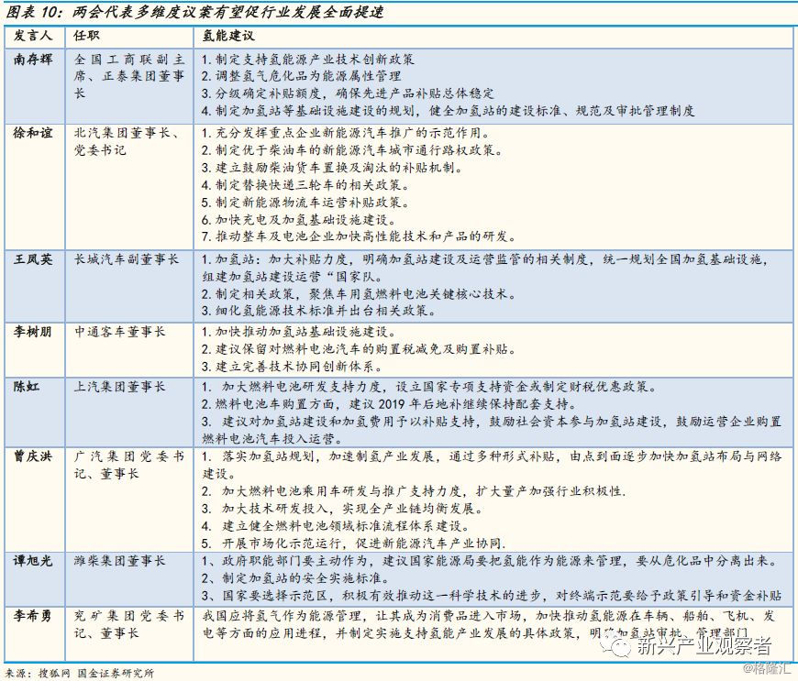Click the line '4. 建立健全燃料电池领域标准流程体系建设'

[x=336, y=526]
